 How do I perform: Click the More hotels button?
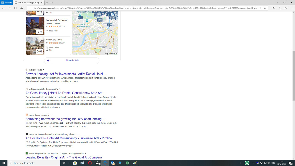(x=72, y=61)
